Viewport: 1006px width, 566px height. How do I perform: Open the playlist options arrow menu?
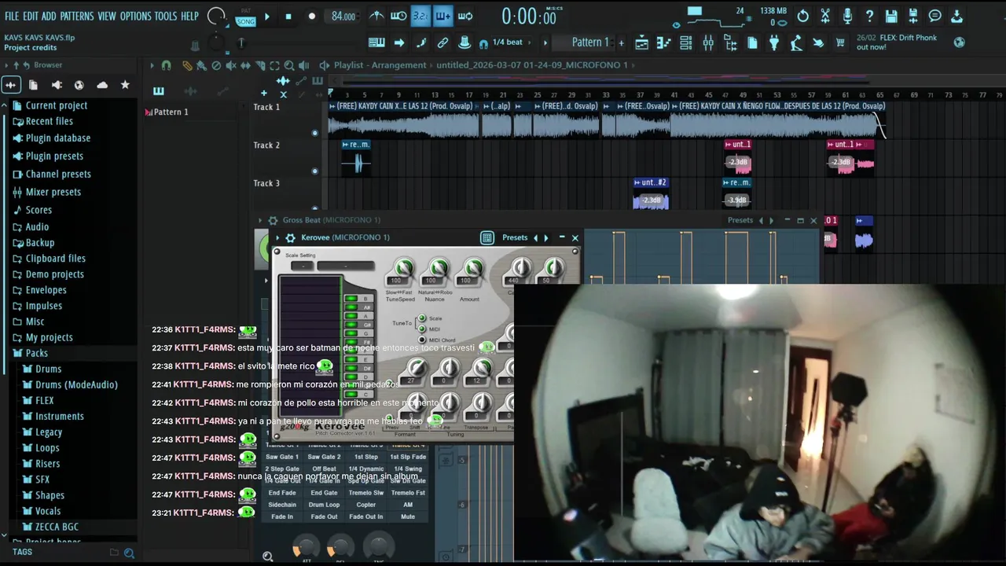click(152, 65)
